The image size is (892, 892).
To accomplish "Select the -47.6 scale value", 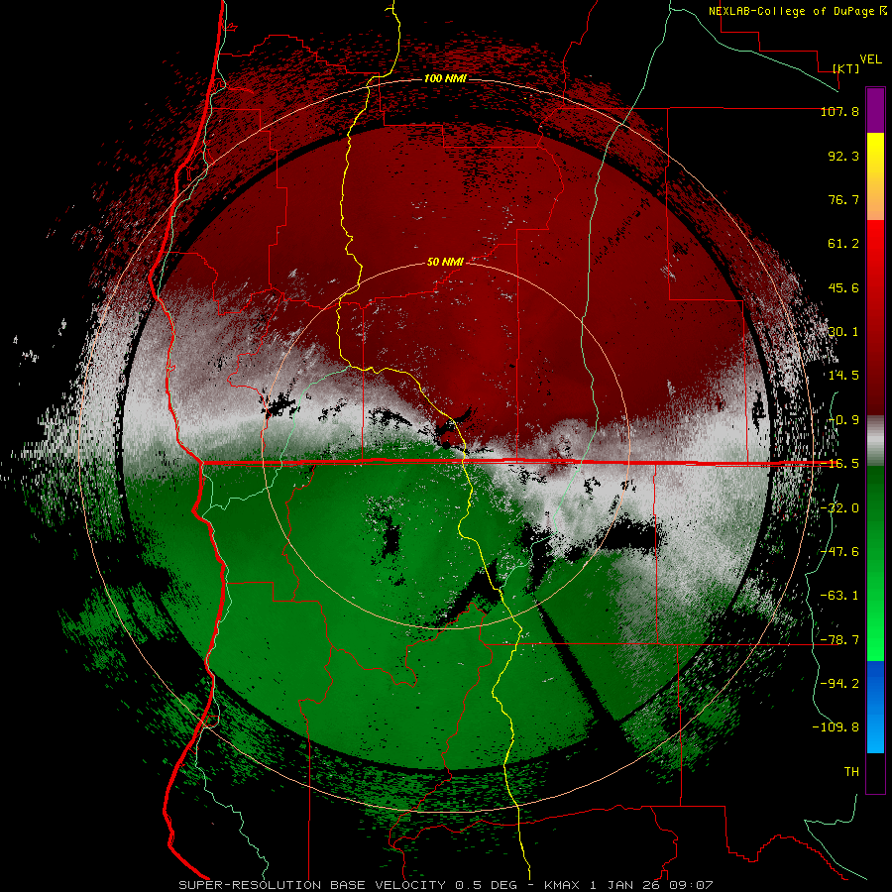I will (839, 552).
